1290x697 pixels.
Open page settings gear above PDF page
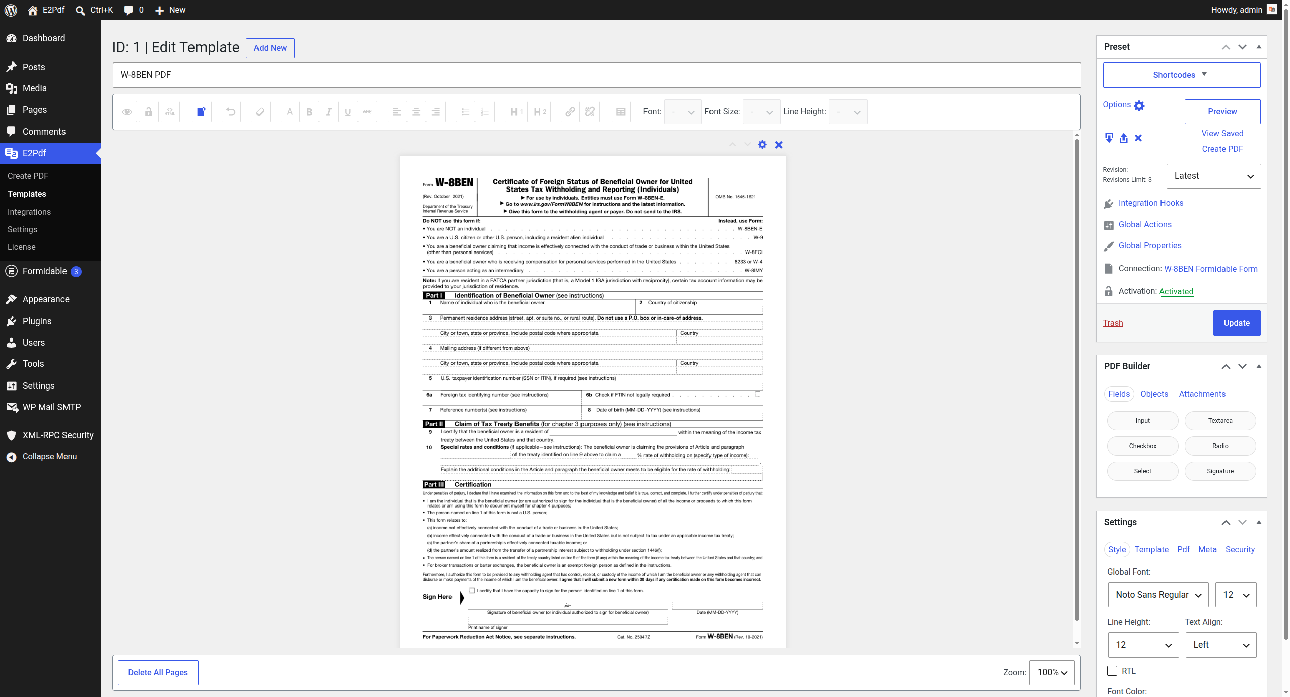point(762,145)
